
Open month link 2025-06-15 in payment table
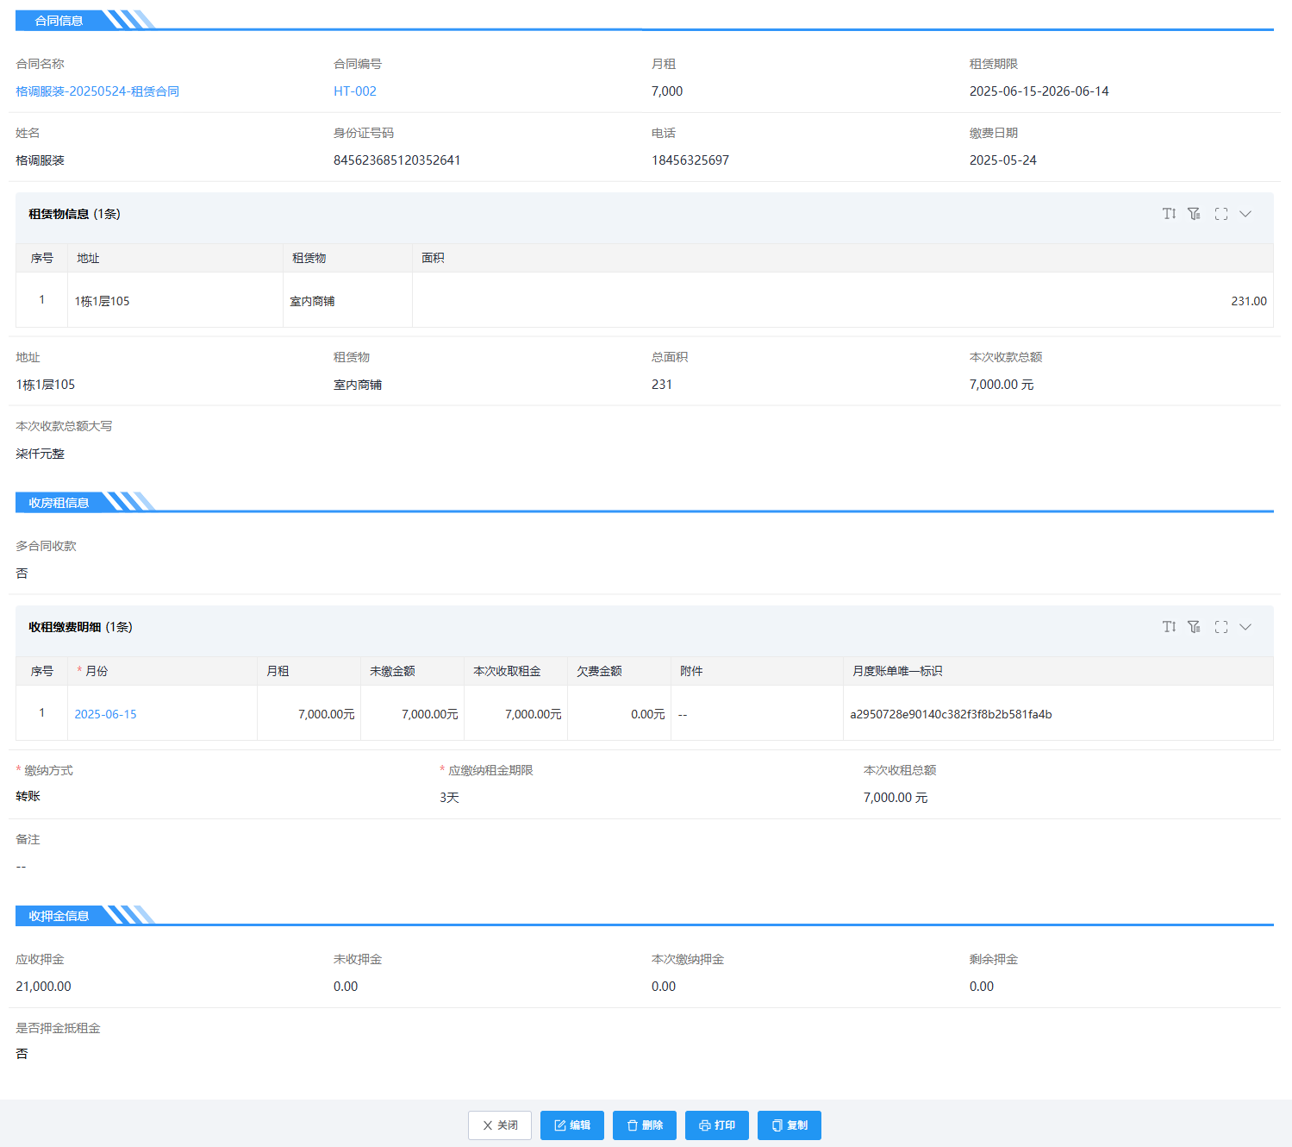click(105, 714)
